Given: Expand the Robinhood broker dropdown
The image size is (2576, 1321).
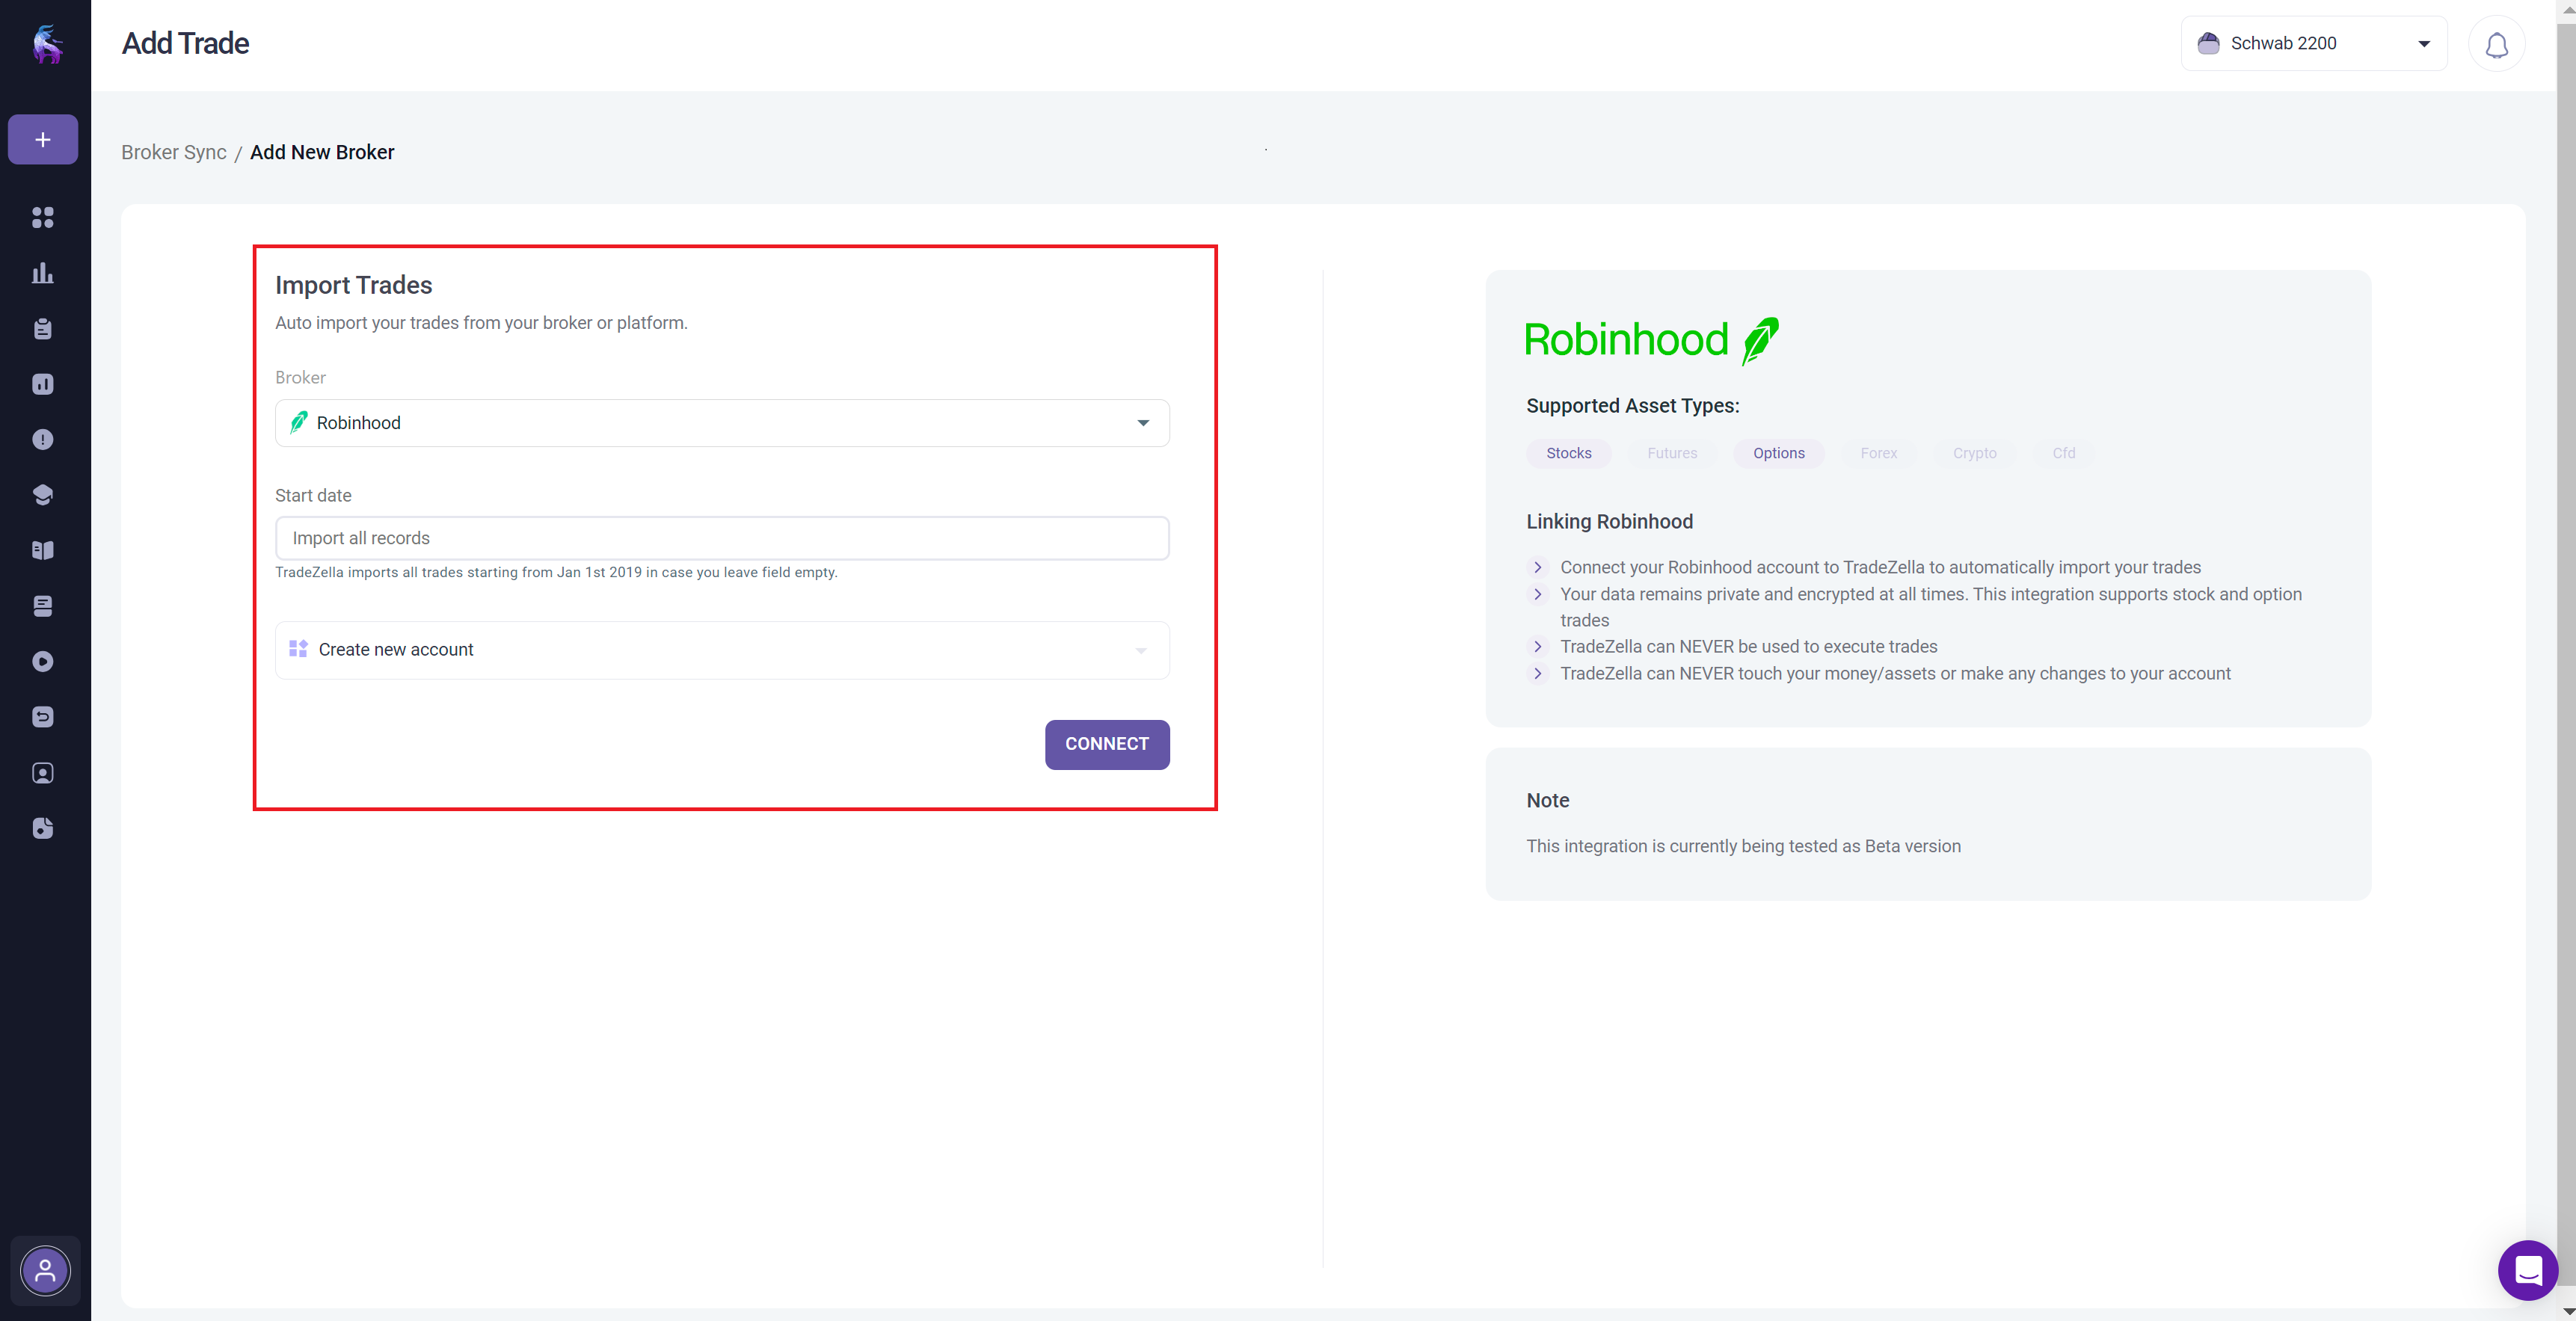Looking at the screenshot, I should tap(722, 423).
